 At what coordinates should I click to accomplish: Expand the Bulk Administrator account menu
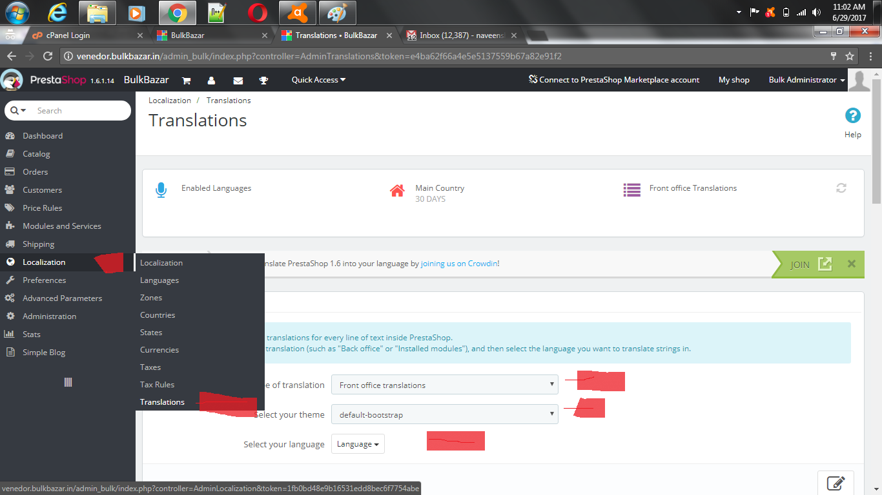click(806, 80)
